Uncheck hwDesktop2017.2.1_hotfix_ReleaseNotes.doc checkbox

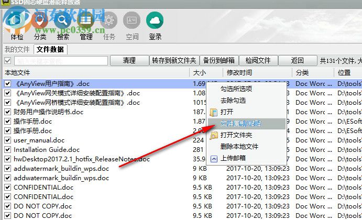tap(8, 159)
